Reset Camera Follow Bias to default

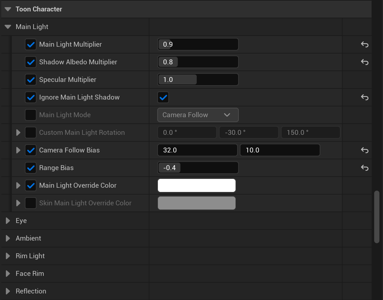point(364,150)
